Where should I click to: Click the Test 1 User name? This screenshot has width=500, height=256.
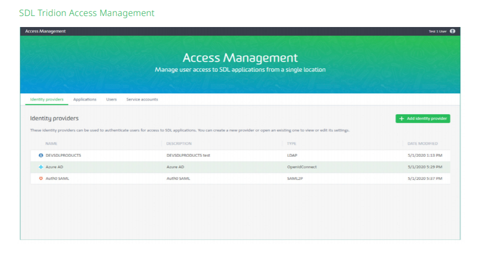click(x=437, y=31)
